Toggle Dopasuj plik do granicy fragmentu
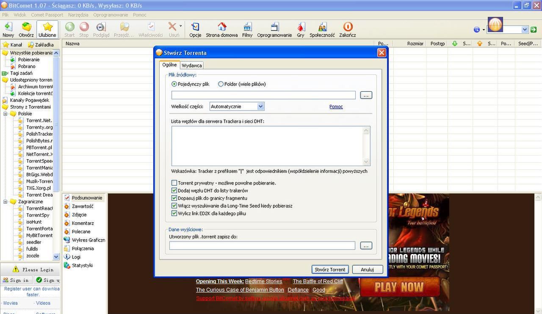The image size is (542, 314). click(x=174, y=198)
